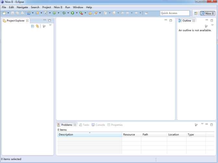Sort by the Resource column header
Image resolution: width=218 pixels, height=163 pixels.
[132, 135]
